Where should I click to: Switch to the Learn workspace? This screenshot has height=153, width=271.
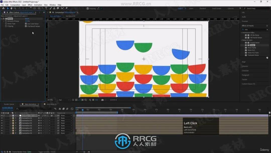tap(191, 9)
